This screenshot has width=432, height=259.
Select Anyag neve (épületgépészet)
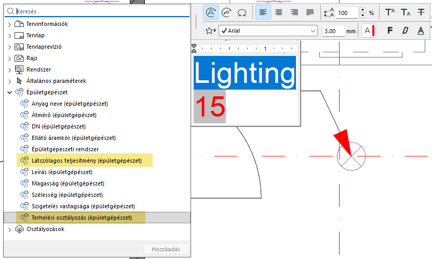coord(70,104)
